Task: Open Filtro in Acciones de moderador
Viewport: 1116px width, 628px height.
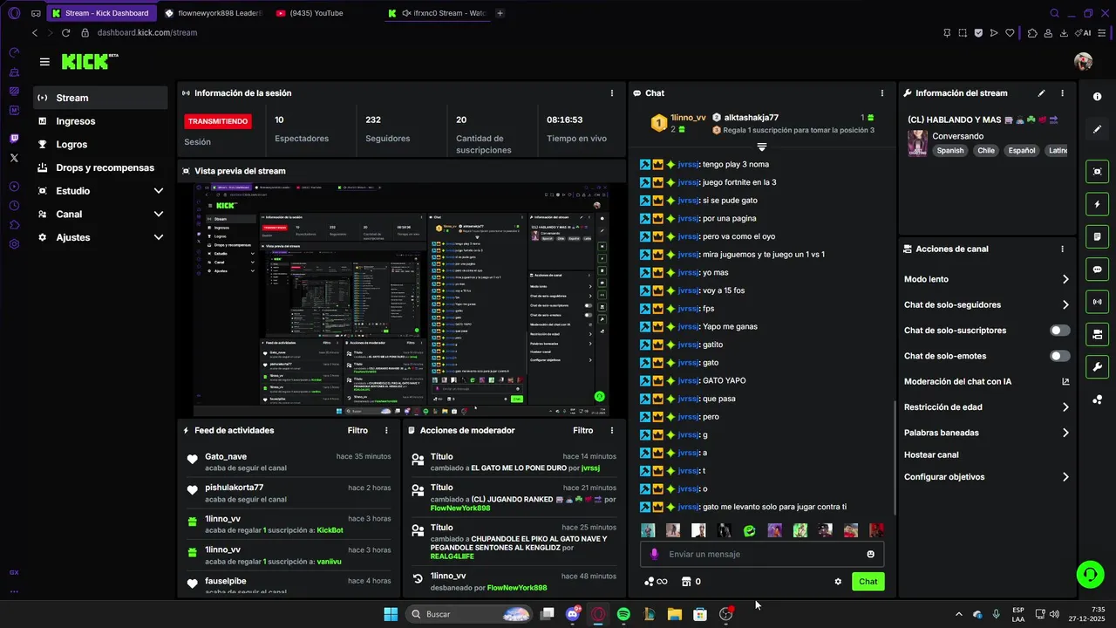Action: pos(582,430)
